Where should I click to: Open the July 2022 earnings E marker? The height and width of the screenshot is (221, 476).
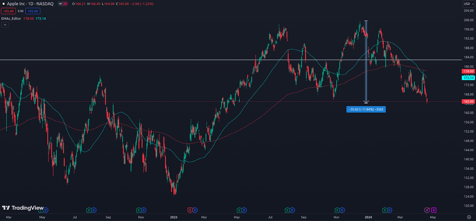[x=89, y=210]
